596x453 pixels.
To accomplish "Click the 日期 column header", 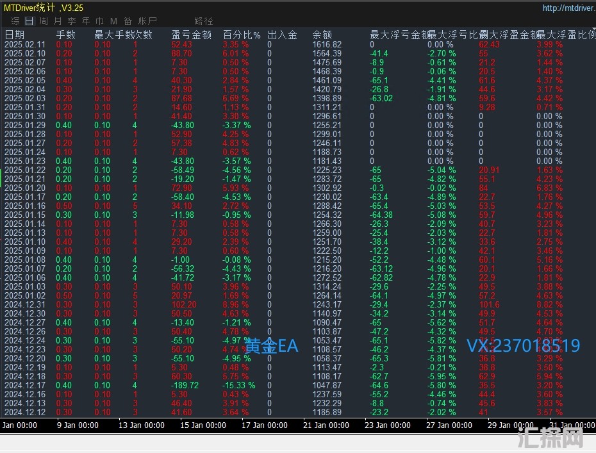I will 15,35.
